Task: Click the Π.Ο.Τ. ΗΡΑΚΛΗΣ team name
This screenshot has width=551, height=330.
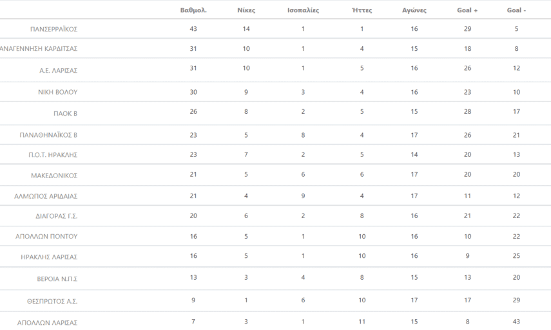Action: 55,155
